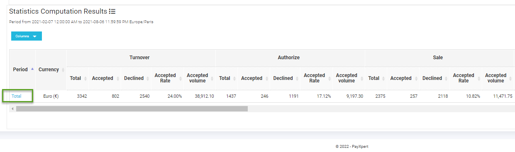This screenshot has width=515, height=152.
Task: Open the Columns dropdown button
Action: pyautogui.click(x=27, y=36)
